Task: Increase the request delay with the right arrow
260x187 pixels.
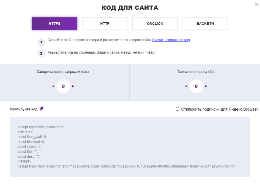Action: [73, 86]
